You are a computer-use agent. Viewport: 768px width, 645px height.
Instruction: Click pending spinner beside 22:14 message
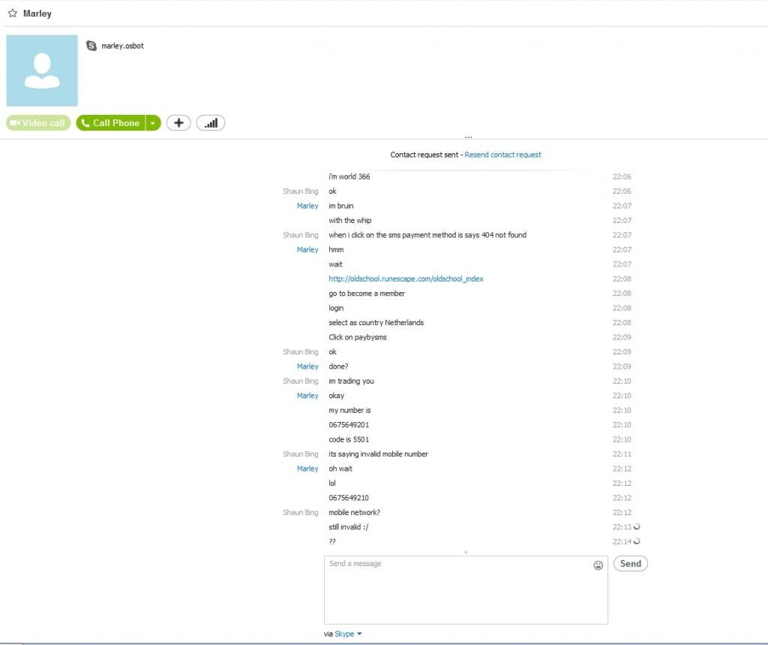tap(637, 541)
